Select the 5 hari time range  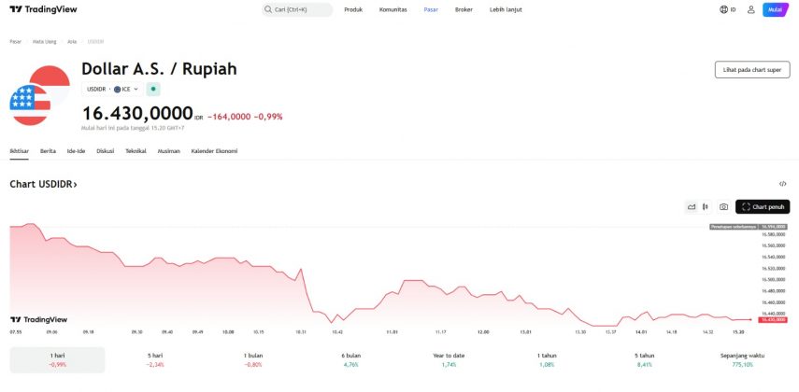[154, 359]
